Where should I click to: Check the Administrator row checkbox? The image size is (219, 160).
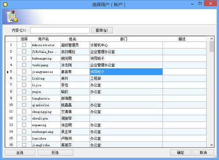pos(24,45)
